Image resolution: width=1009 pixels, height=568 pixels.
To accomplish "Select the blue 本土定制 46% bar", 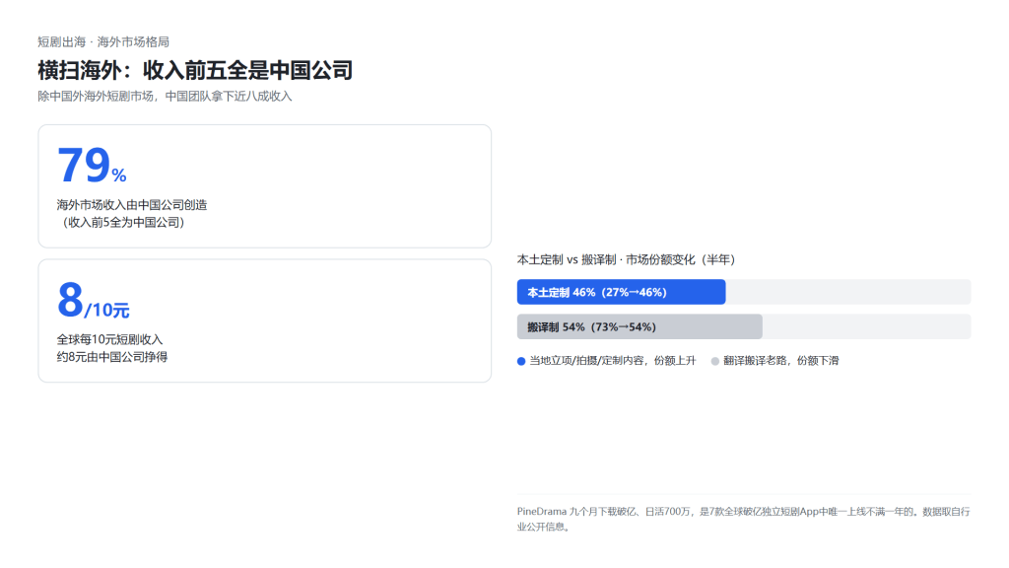I will point(621,292).
